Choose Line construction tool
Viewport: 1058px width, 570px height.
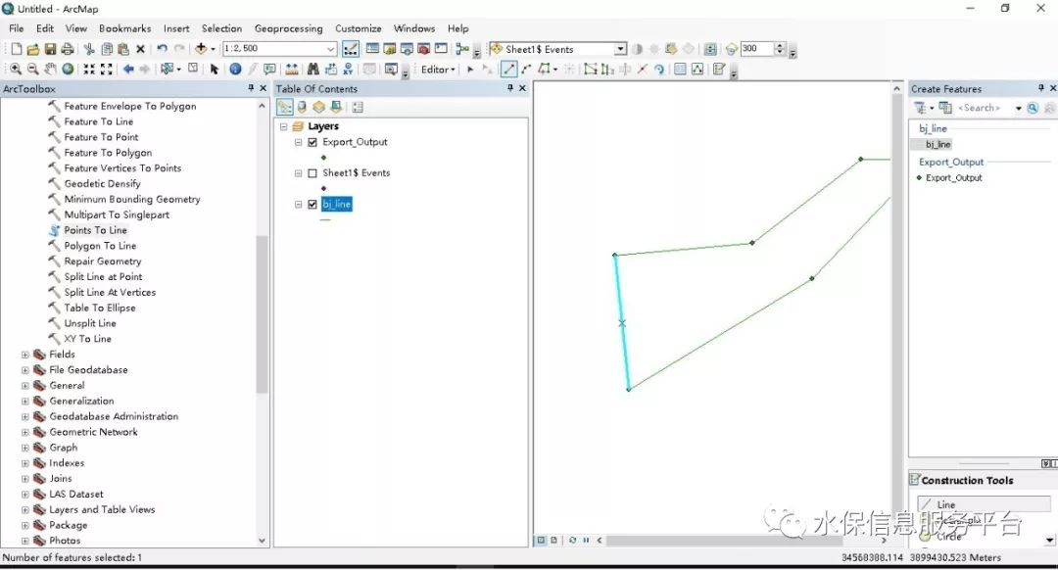pos(984,504)
